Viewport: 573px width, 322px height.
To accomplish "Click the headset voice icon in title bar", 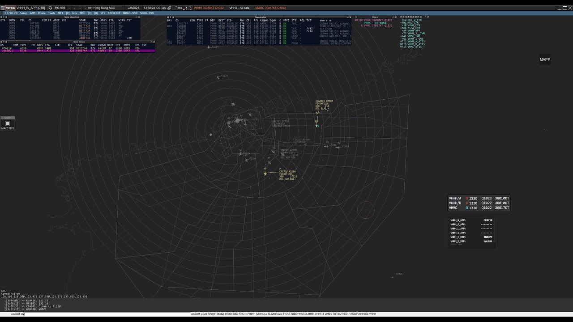I will (x=50, y=8).
